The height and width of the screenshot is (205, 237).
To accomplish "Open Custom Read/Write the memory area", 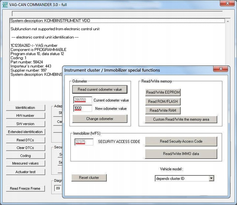I will [x=181, y=119].
